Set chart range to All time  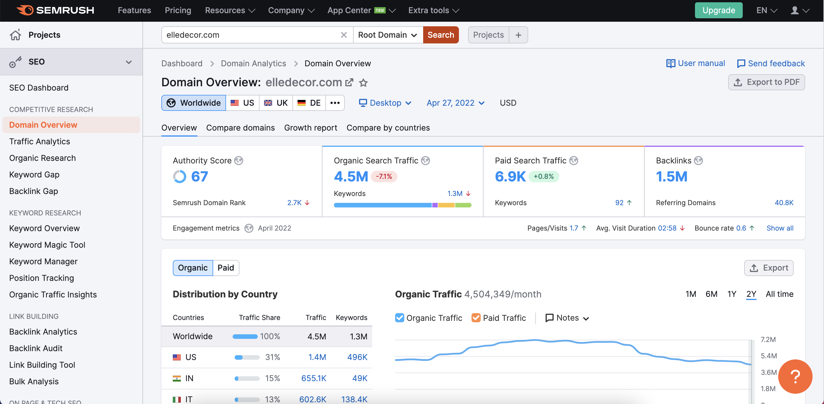(x=779, y=294)
